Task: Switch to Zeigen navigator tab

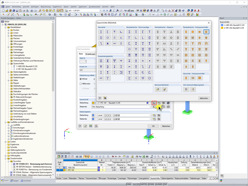Action: point(15,181)
